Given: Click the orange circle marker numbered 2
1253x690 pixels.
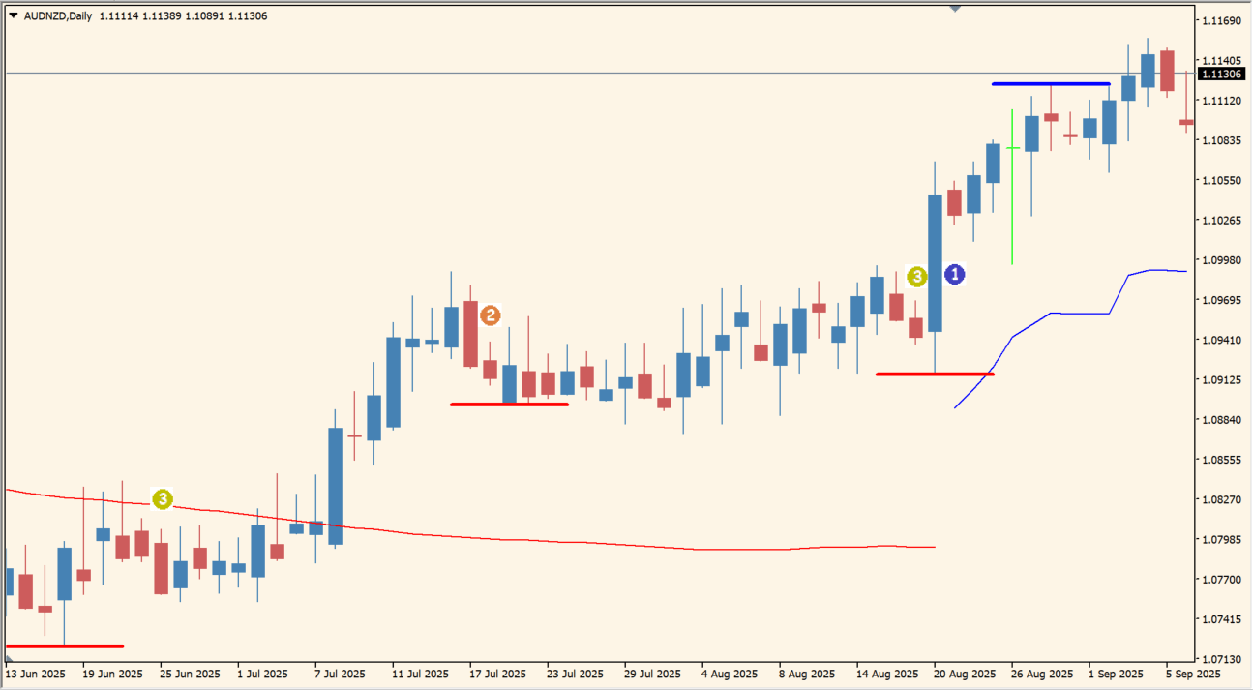Looking at the screenshot, I should (491, 315).
